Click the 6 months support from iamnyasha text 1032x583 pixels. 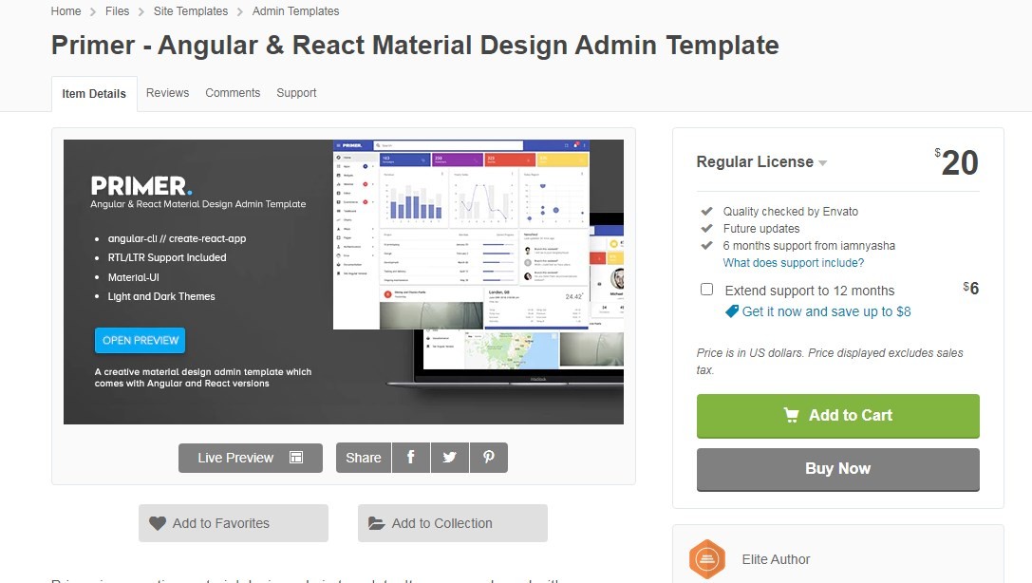[809, 245]
